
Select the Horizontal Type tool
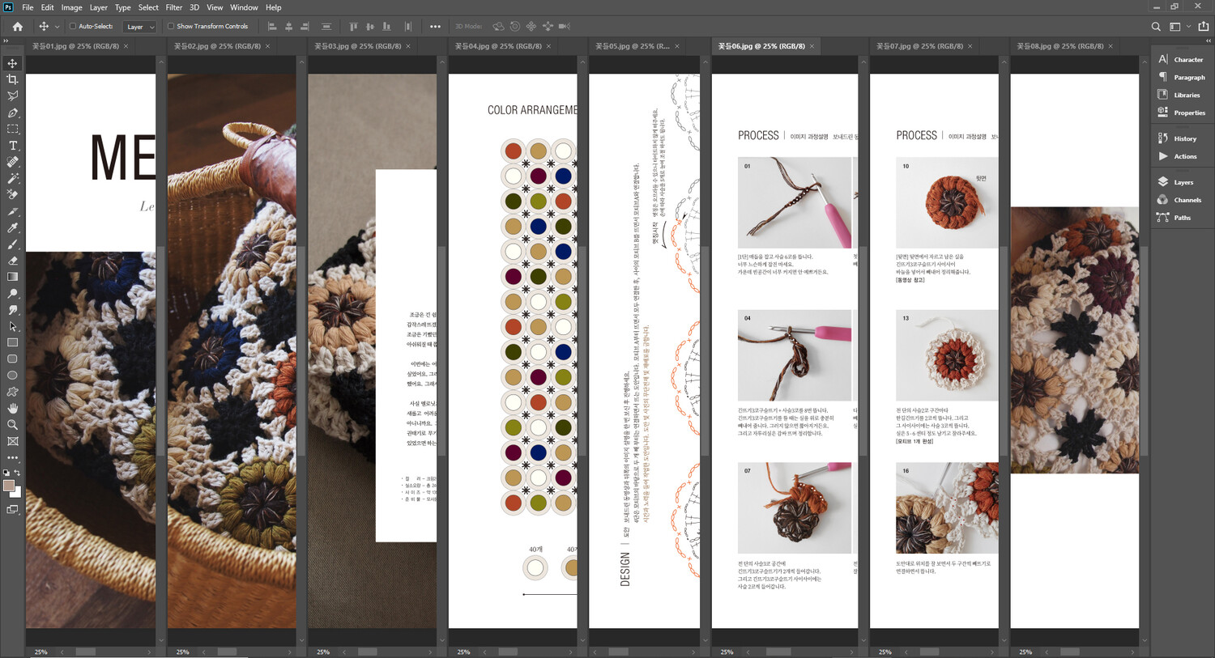pyautogui.click(x=12, y=146)
